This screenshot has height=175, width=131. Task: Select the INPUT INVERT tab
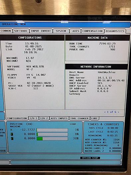click(41, 31)
